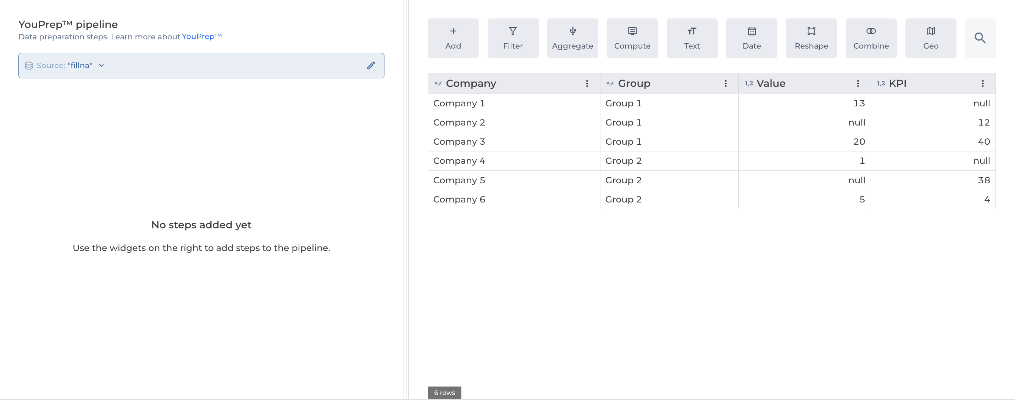The width and height of the screenshot is (1015, 400).
Task: Click the 6 rows counter badge
Action: coord(444,393)
